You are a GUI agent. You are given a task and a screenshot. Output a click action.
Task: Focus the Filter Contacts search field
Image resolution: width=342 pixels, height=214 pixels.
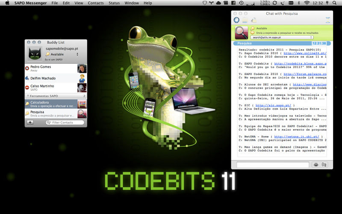[65, 122]
